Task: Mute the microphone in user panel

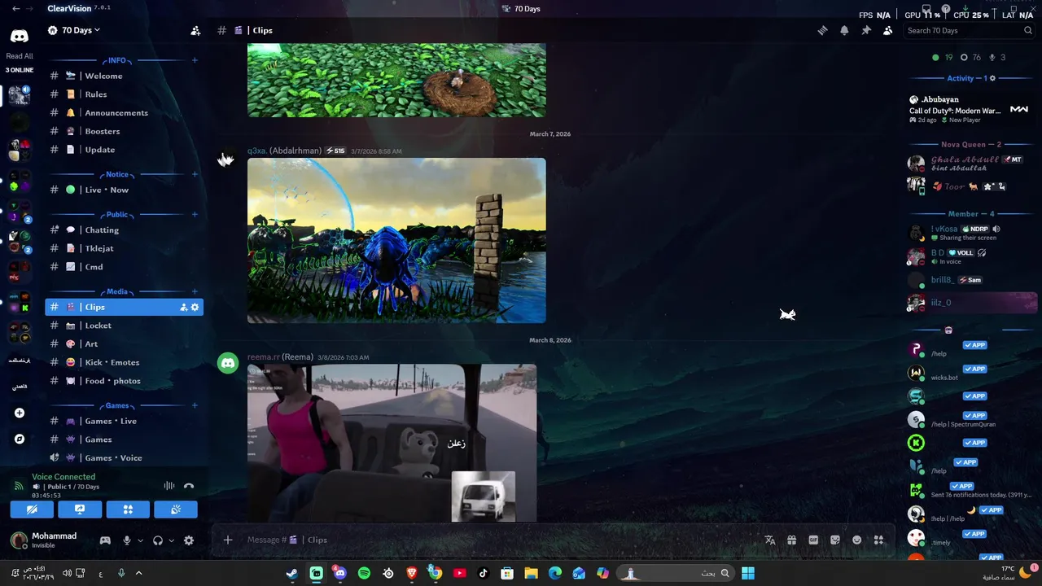Action: click(x=126, y=540)
